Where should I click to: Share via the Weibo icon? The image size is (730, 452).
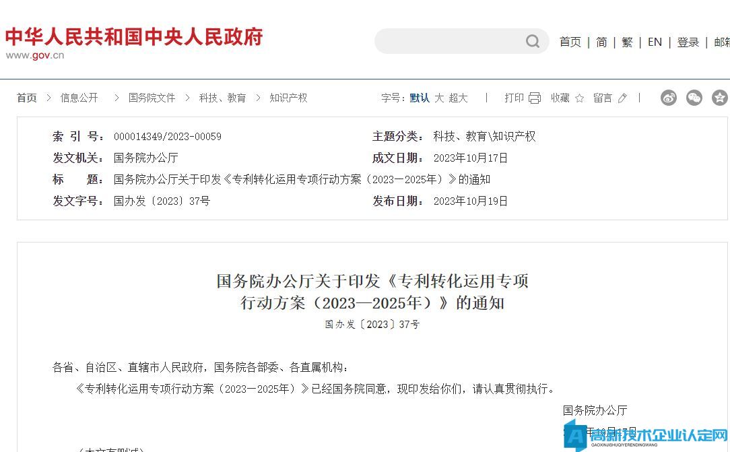(669, 98)
